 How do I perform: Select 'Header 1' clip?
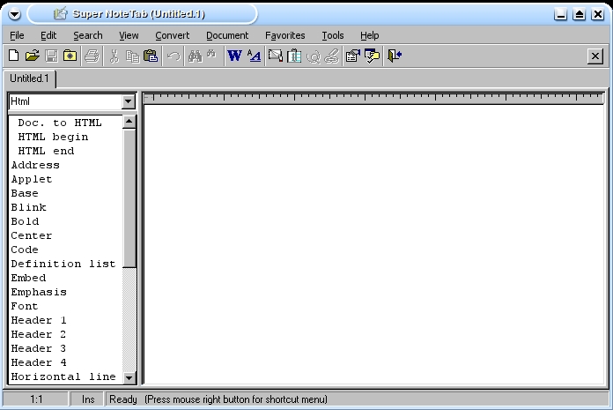[39, 320]
